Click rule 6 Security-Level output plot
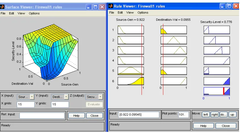Screen dimensions: 240x133 pyautogui.click(x=217, y=81)
